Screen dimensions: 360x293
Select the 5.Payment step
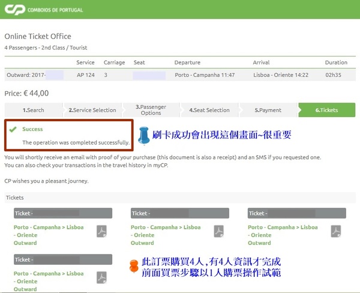tap(268, 110)
